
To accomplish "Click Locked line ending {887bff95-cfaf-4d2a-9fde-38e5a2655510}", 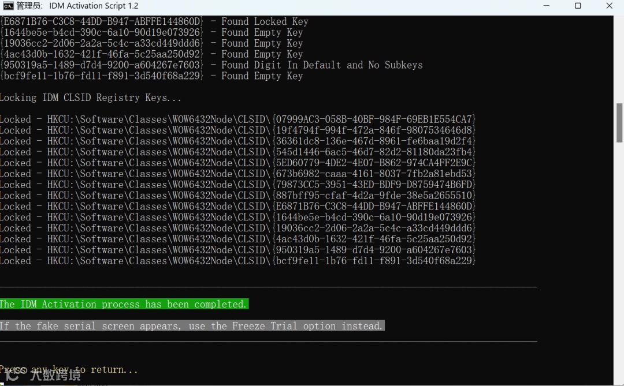I will click(x=238, y=196).
